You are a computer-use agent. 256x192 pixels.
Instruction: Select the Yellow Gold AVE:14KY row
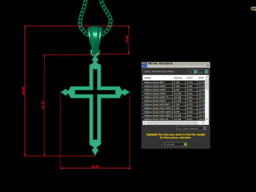(x=174, y=112)
